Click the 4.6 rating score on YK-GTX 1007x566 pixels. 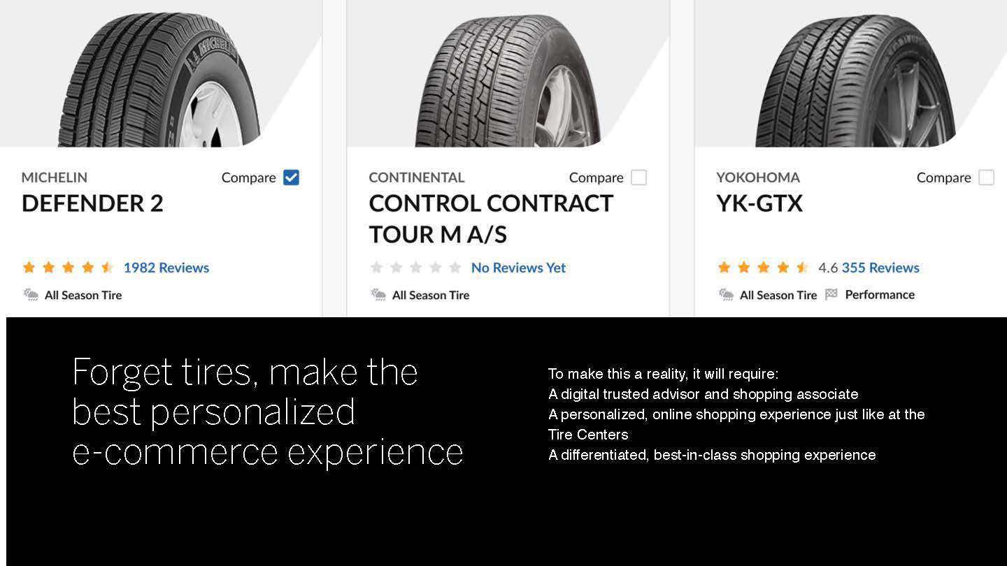[827, 268]
